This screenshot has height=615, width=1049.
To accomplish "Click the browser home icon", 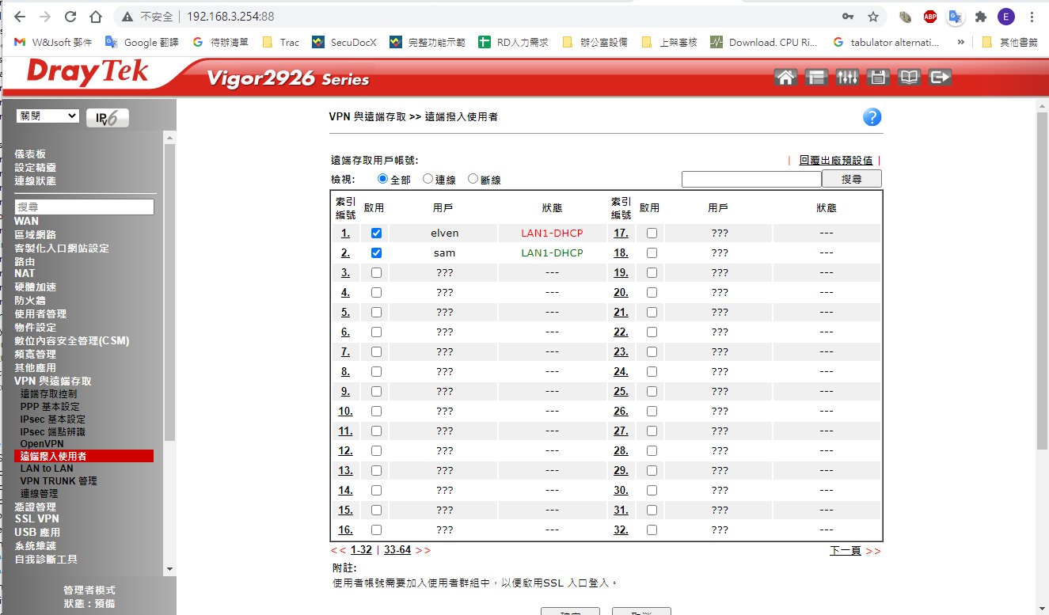I will [x=96, y=17].
